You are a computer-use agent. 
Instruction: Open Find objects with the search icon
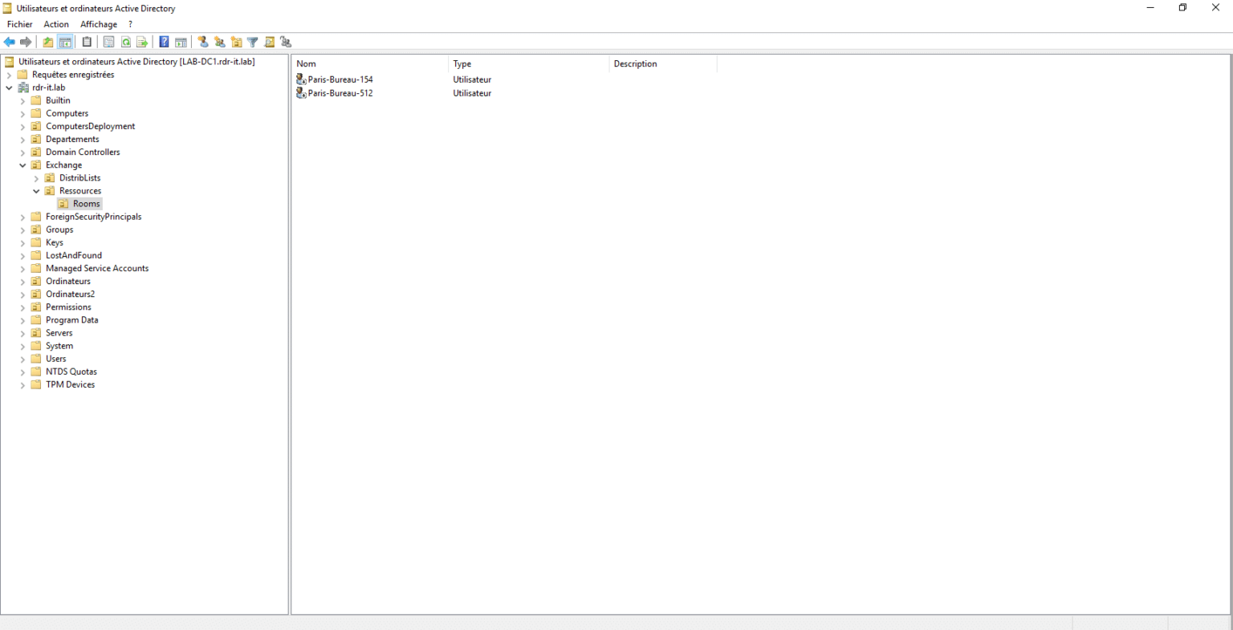[x=269, y=42]
